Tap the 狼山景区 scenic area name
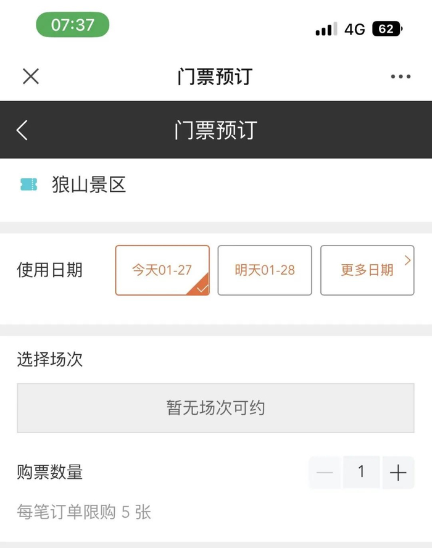This screenshot has height=548, width=432. pyautogui.click(x=89, y=185)
